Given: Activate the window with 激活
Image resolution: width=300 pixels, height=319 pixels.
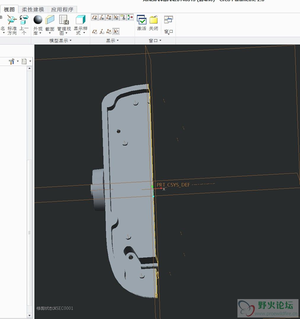Looking at the screenshot, I should click(142, 20).
